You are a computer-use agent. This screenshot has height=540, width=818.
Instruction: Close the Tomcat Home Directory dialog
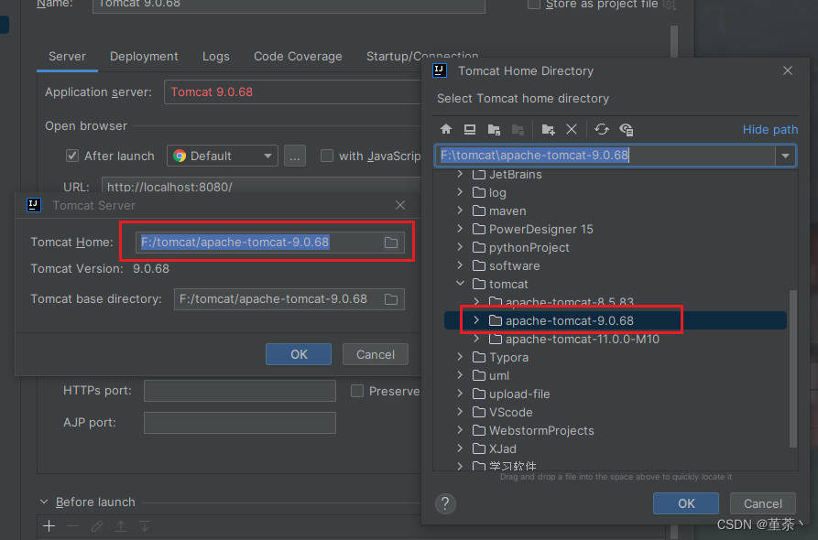pyautogui.click(x=787, y=70)
